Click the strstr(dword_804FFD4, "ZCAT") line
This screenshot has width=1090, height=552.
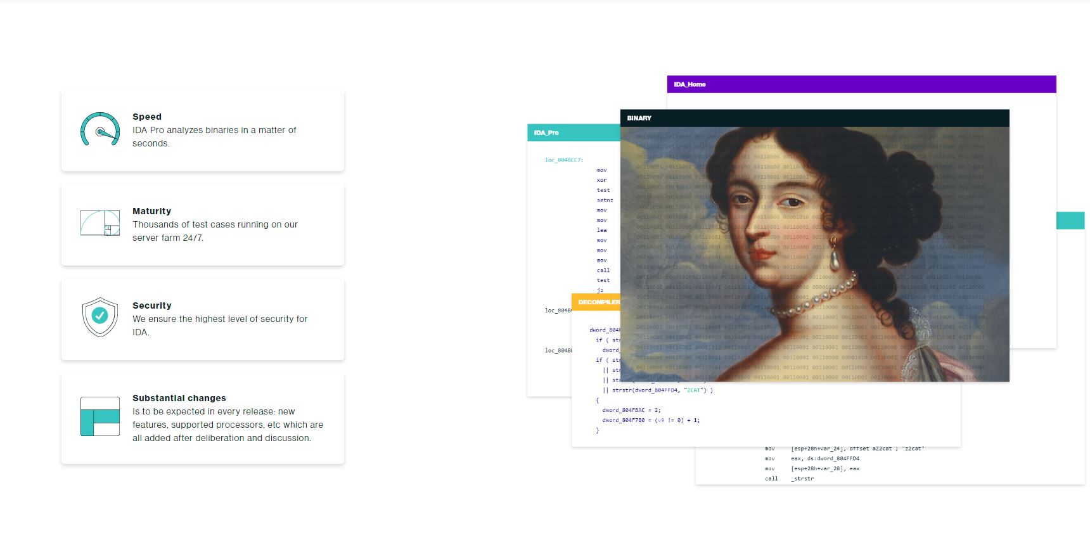pos(658,390)
